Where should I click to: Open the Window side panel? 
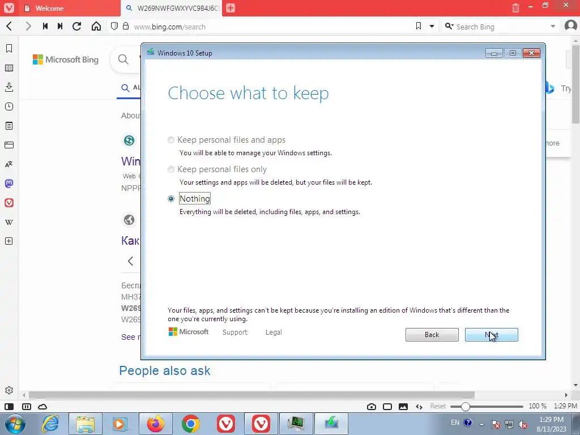point(9,145)
